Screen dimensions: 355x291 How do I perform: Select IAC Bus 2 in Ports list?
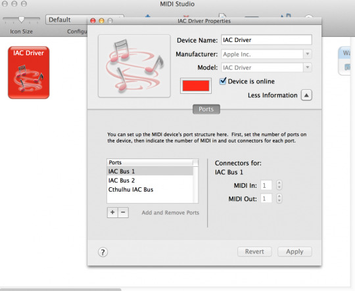[150, 181]
